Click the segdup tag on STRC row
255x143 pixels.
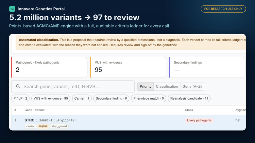tap(43, 126)
